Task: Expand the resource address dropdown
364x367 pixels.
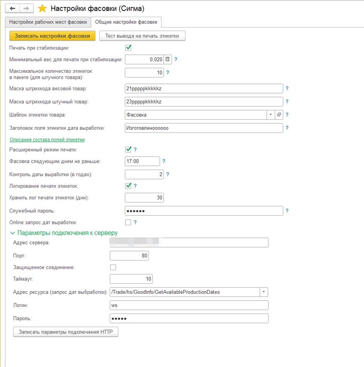Action: click(x=264, y=292)
